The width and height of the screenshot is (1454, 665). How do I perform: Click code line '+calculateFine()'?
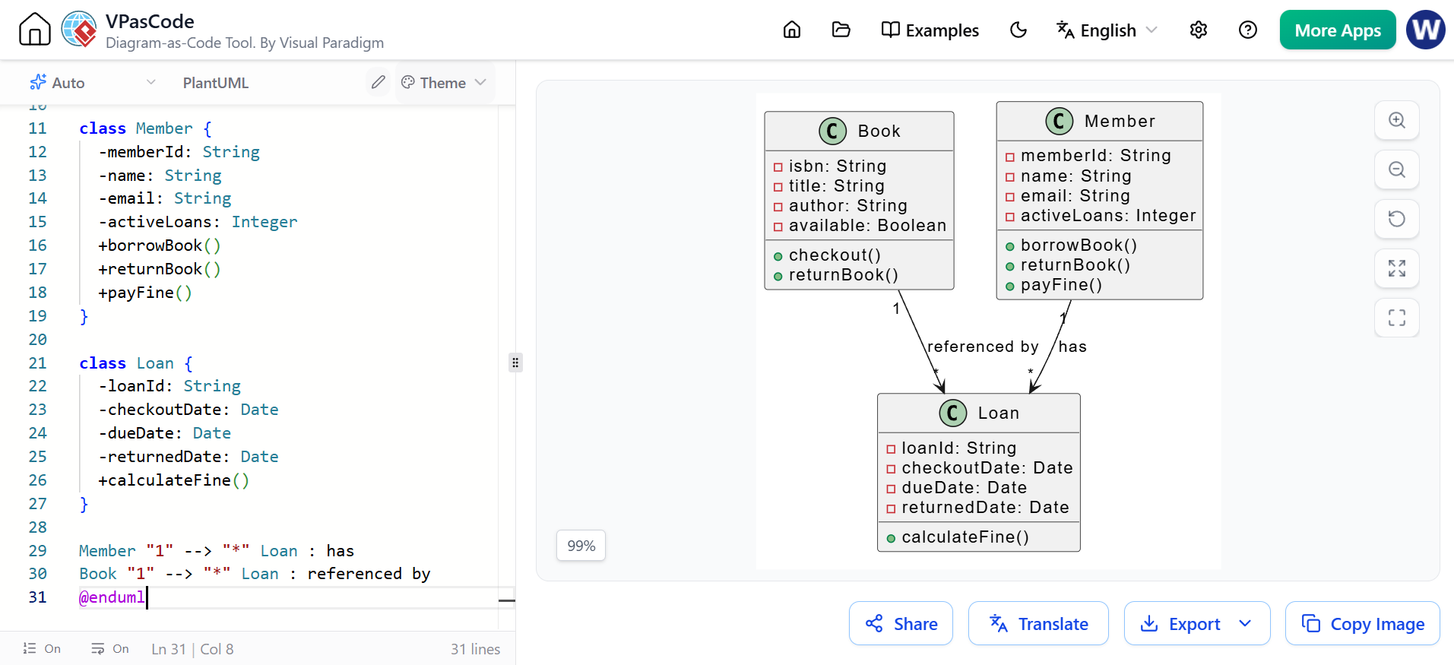174,480
